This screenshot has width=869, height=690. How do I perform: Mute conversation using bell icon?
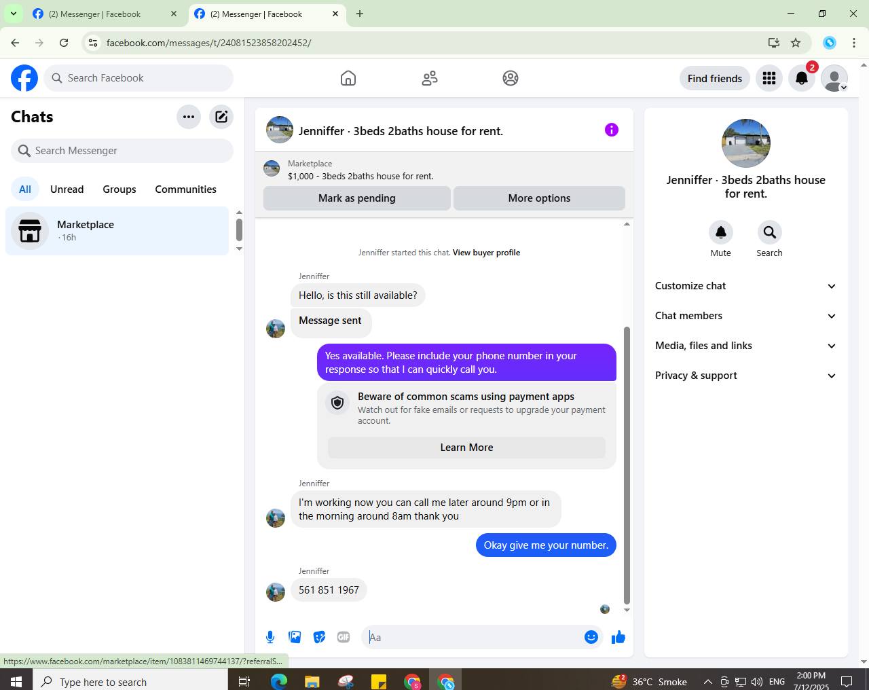(x=721, y=232)
